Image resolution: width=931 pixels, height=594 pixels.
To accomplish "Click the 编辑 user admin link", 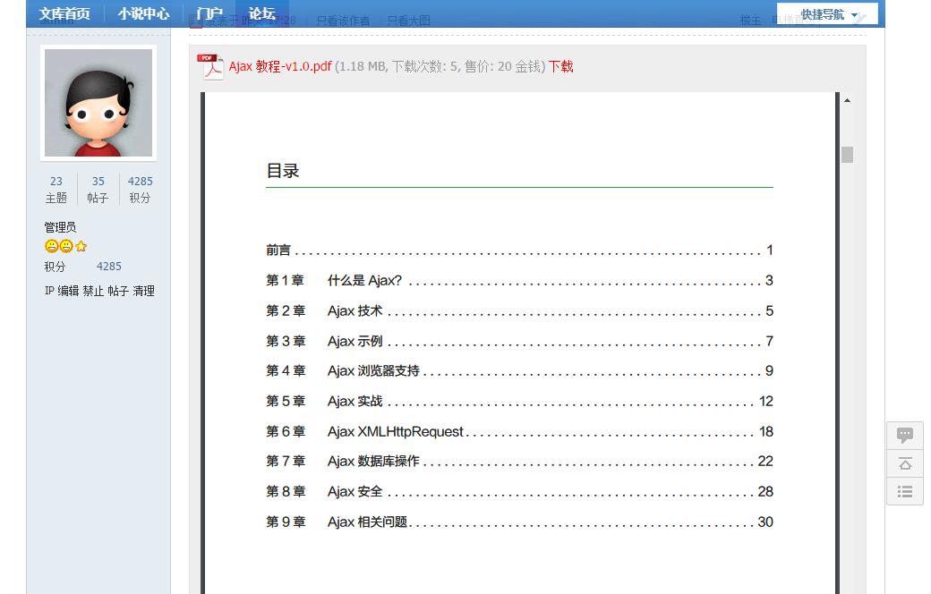I will coord(68,291).
